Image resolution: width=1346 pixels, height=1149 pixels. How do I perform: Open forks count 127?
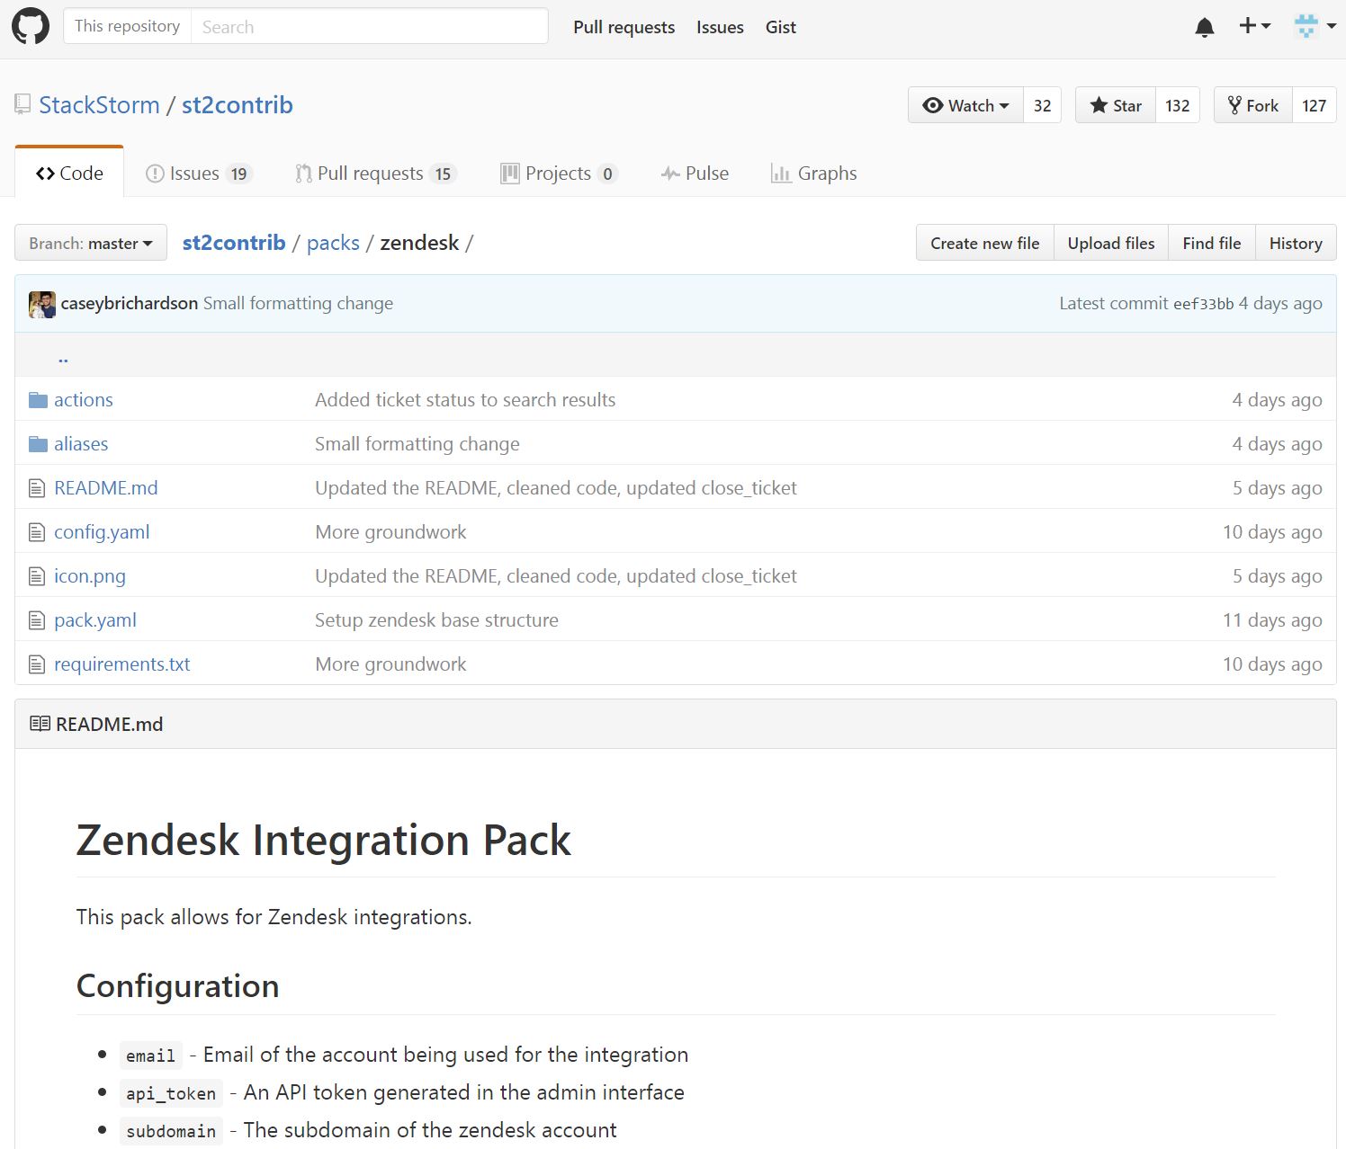click(x=1314, y=105)
